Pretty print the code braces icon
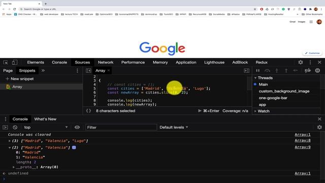 tap(88, 111)
